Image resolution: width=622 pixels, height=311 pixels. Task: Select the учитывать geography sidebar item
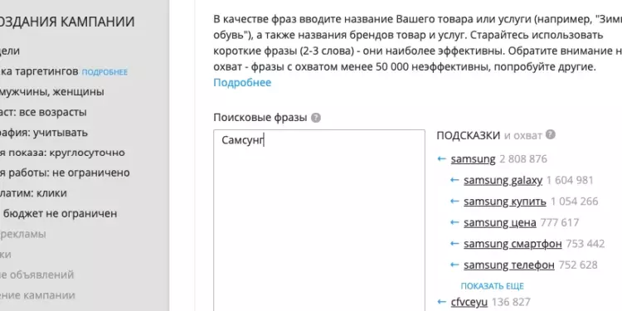pos(44,132)
